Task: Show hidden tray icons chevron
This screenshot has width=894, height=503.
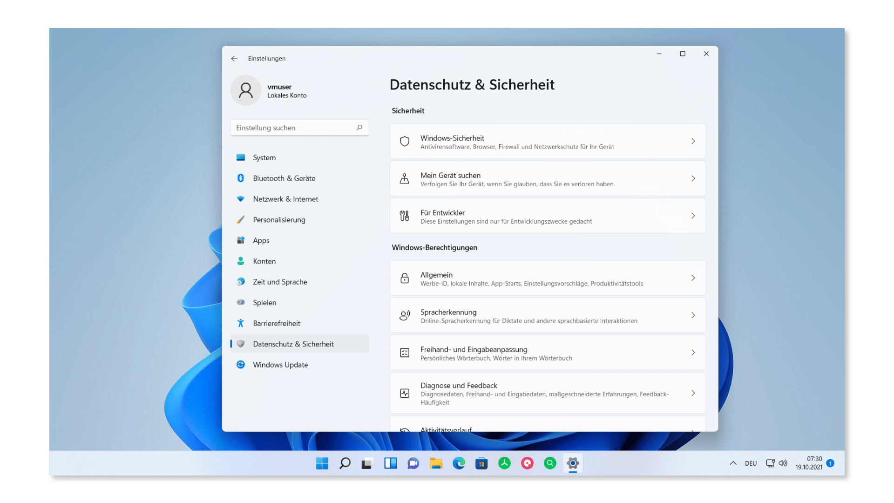Action: coord(733,463)
